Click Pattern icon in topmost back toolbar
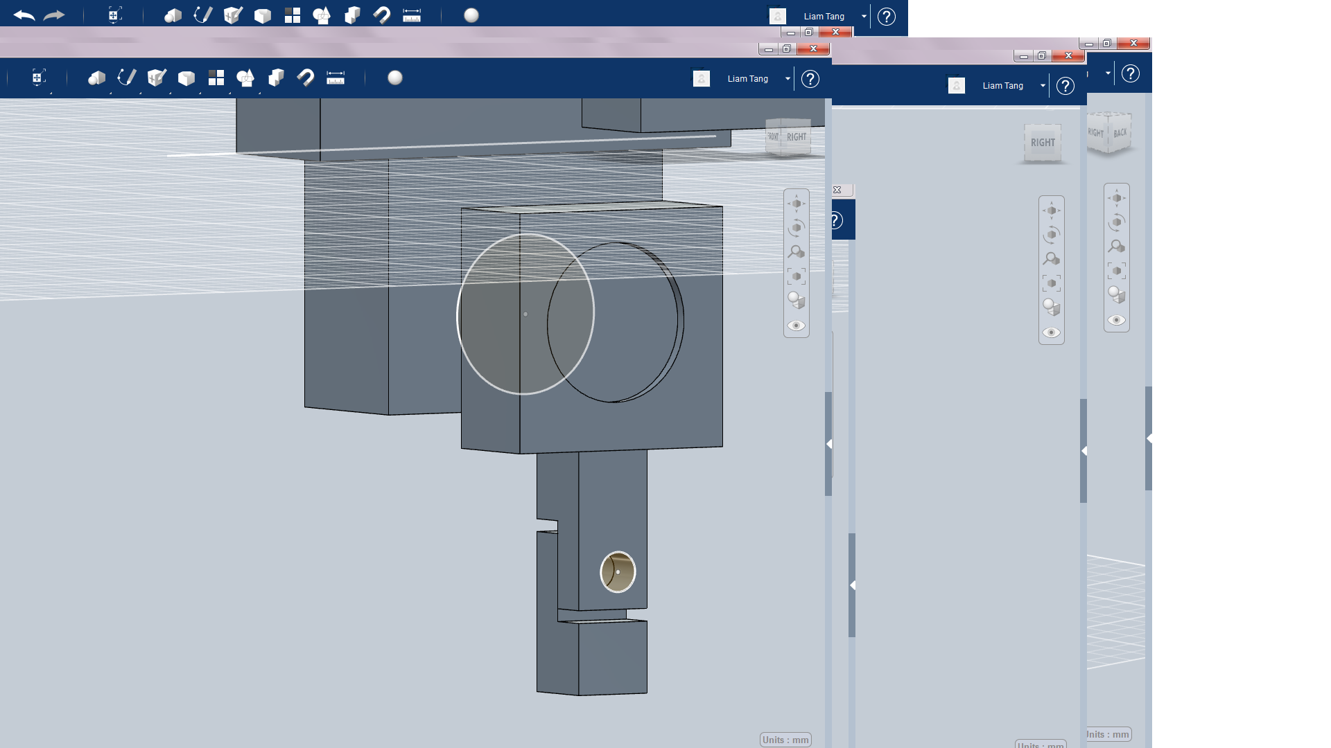Screen dimensions: 1331x748 (293, 15)
